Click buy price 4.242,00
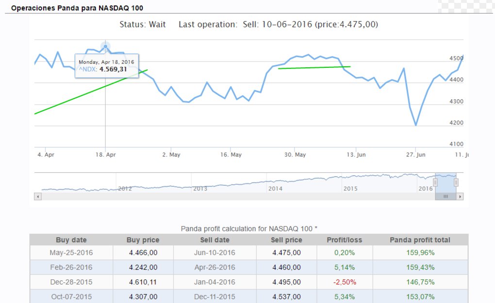Viewport: 495px width, 303px height. [x=143, y=267]
